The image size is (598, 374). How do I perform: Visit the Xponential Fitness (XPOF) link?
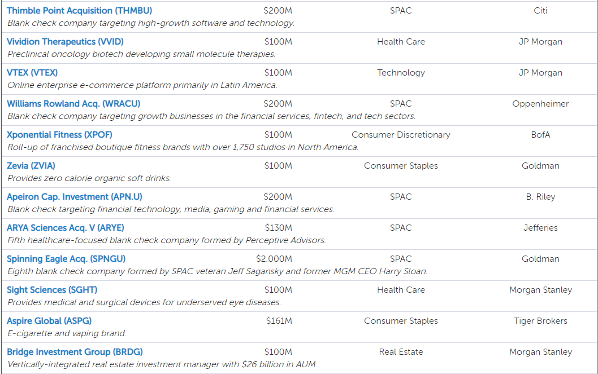pyautogui.click(x=59, y=135)
